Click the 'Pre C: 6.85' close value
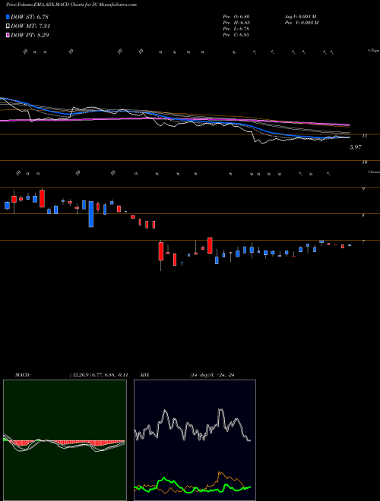 click(236, 35)
